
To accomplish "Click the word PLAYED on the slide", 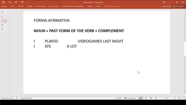I will [51, 41].
